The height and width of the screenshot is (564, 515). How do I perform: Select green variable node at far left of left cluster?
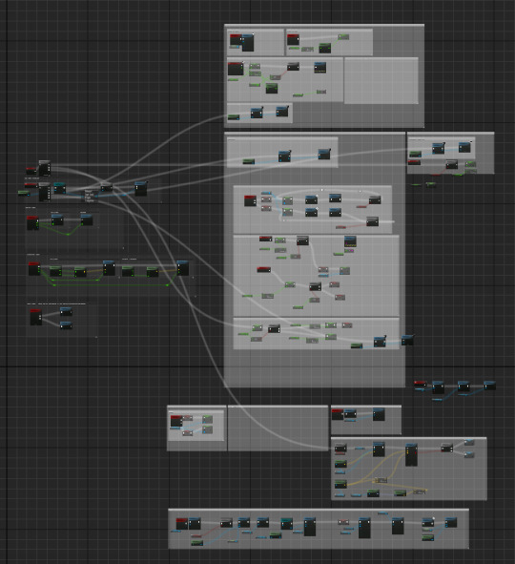(x=24, y=193)
